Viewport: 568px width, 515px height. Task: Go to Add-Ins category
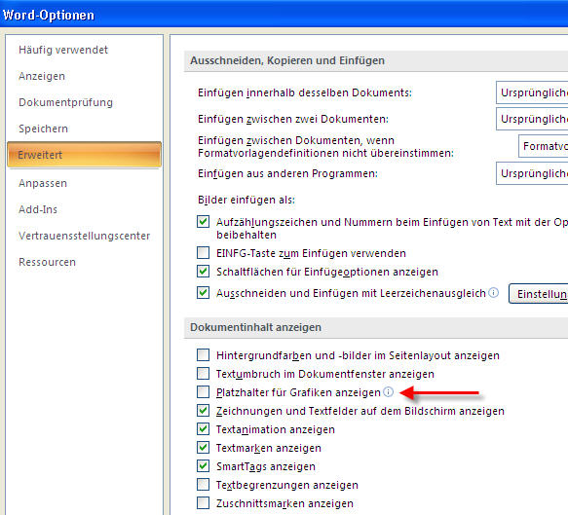38,209
